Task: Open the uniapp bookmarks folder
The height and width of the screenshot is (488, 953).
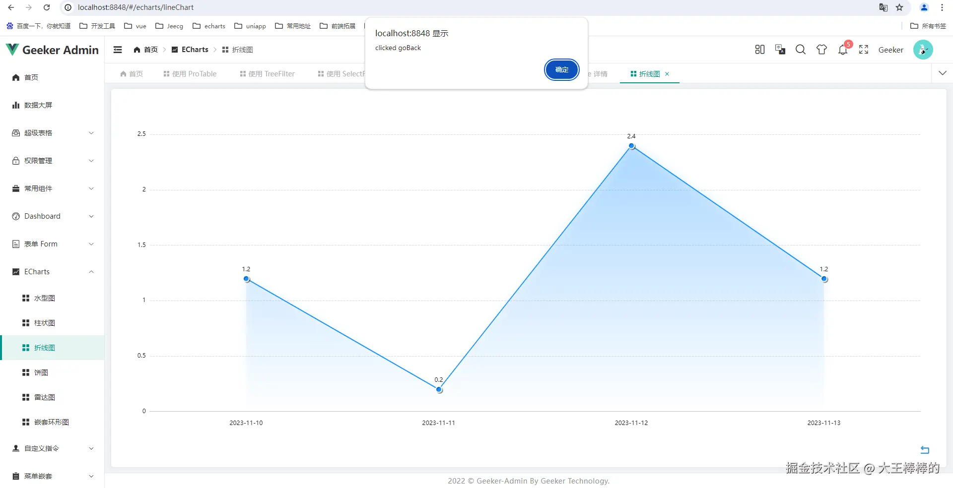Action: point(250,26)
